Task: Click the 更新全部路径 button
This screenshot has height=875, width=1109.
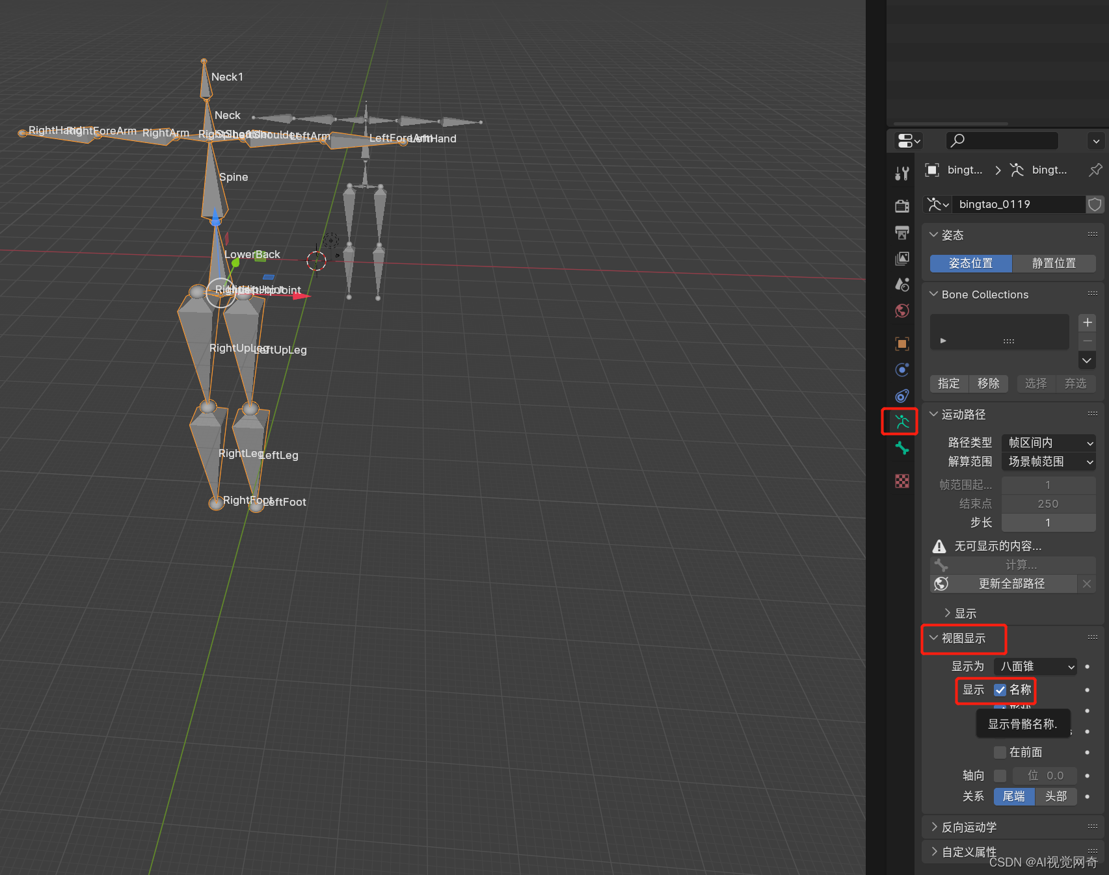Action: pyautogui.click(x=1011, y=583)
